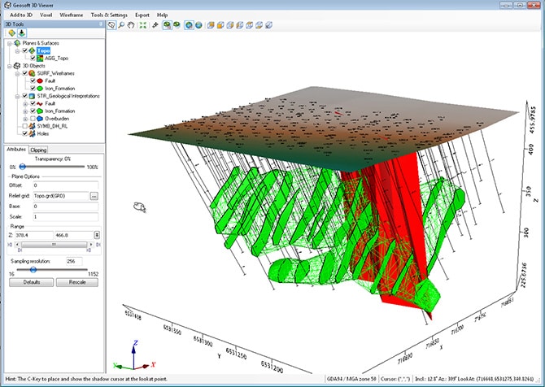Viewport: 545px width, 387px height.
Task: Open the Tools & Settings menu
Action: pyautogui.click(x=109, y=15)
